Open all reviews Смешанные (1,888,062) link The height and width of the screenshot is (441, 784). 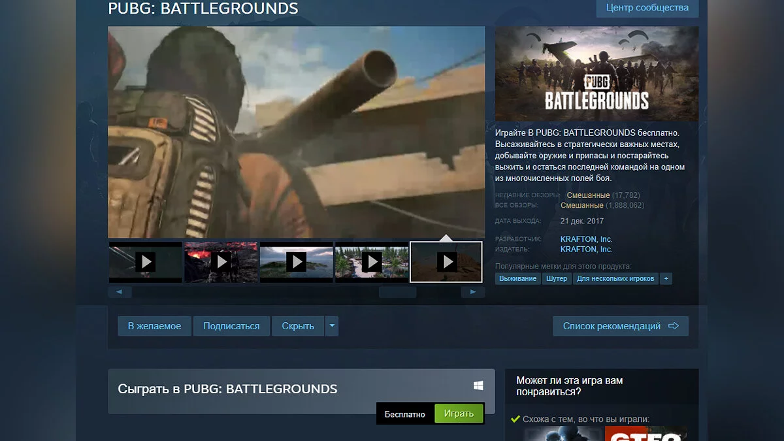click(x=602, y=205)
